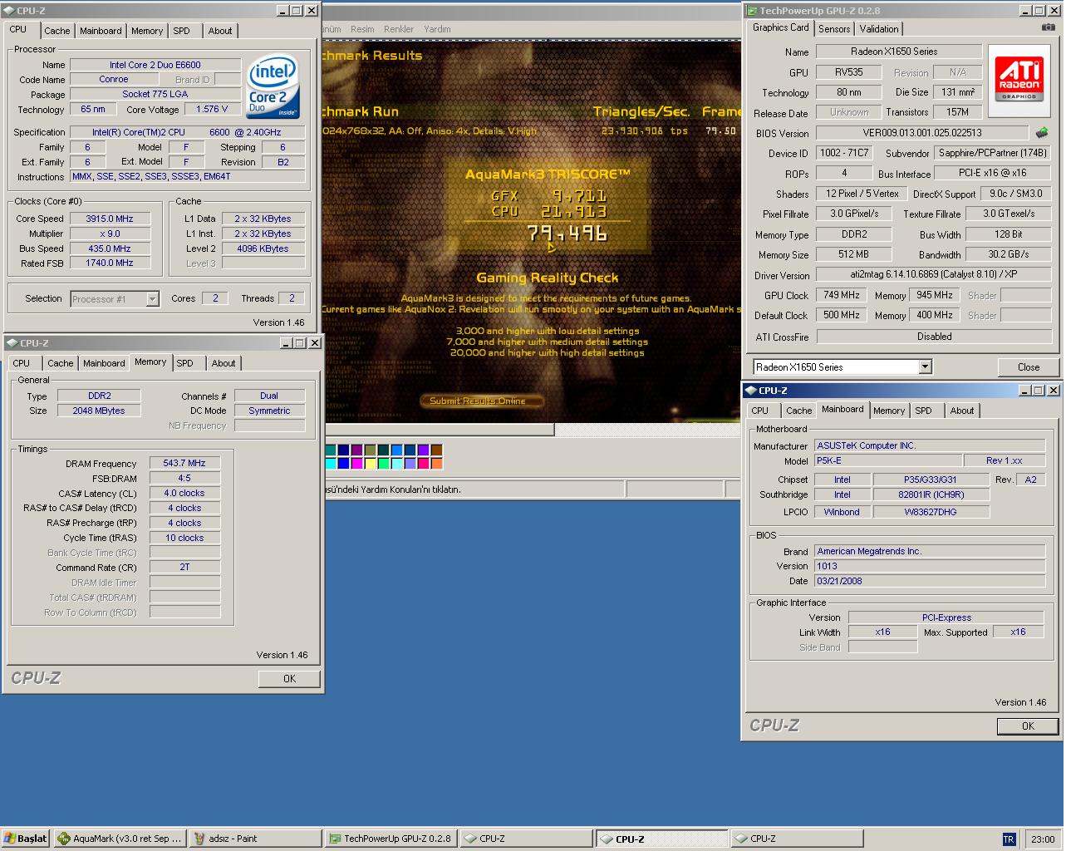Click the DRAM Frequency value 543.7 MHz
Screen dimensions: 1066x851
coord(184,463)
